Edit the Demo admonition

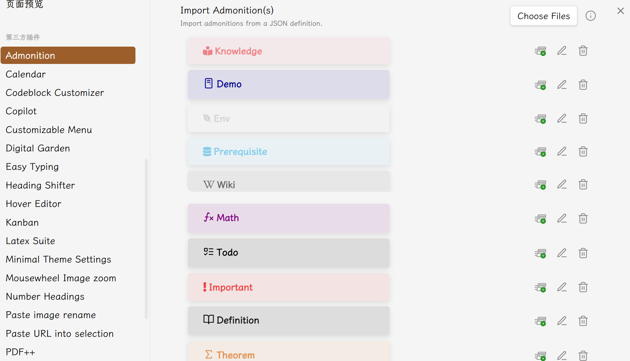click(x=562, y=85)
